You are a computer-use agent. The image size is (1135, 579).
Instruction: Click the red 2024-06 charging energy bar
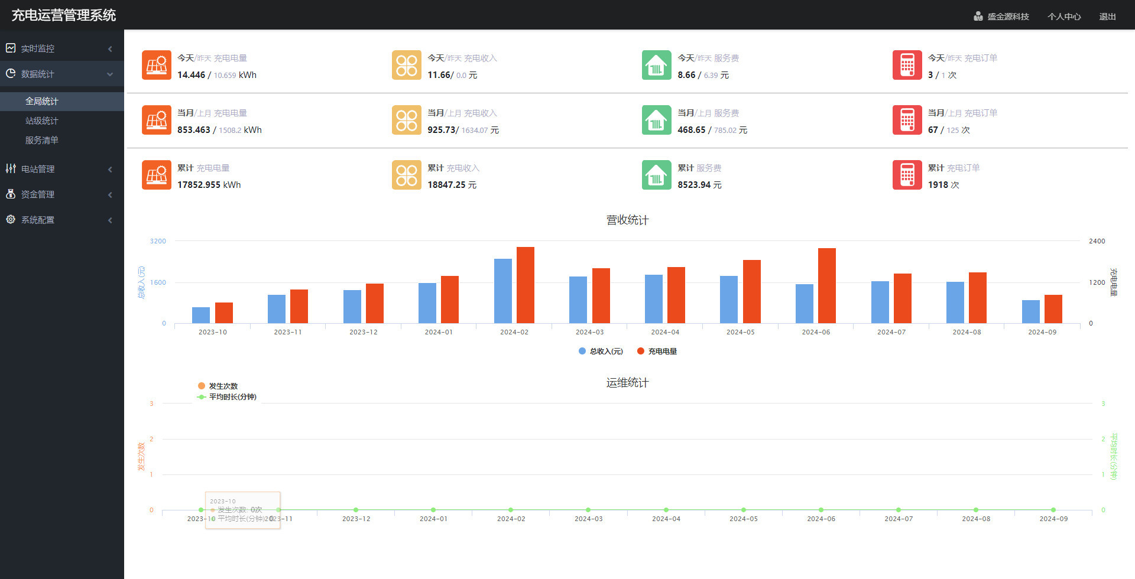(826, 285)
